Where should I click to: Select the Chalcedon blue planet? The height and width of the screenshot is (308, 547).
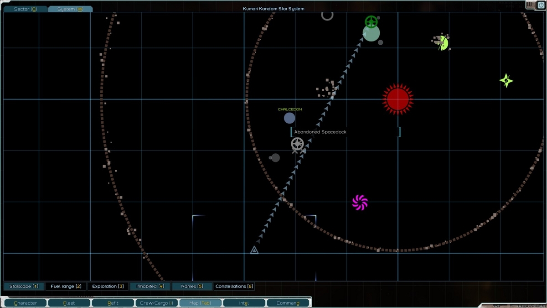(289, 118)
